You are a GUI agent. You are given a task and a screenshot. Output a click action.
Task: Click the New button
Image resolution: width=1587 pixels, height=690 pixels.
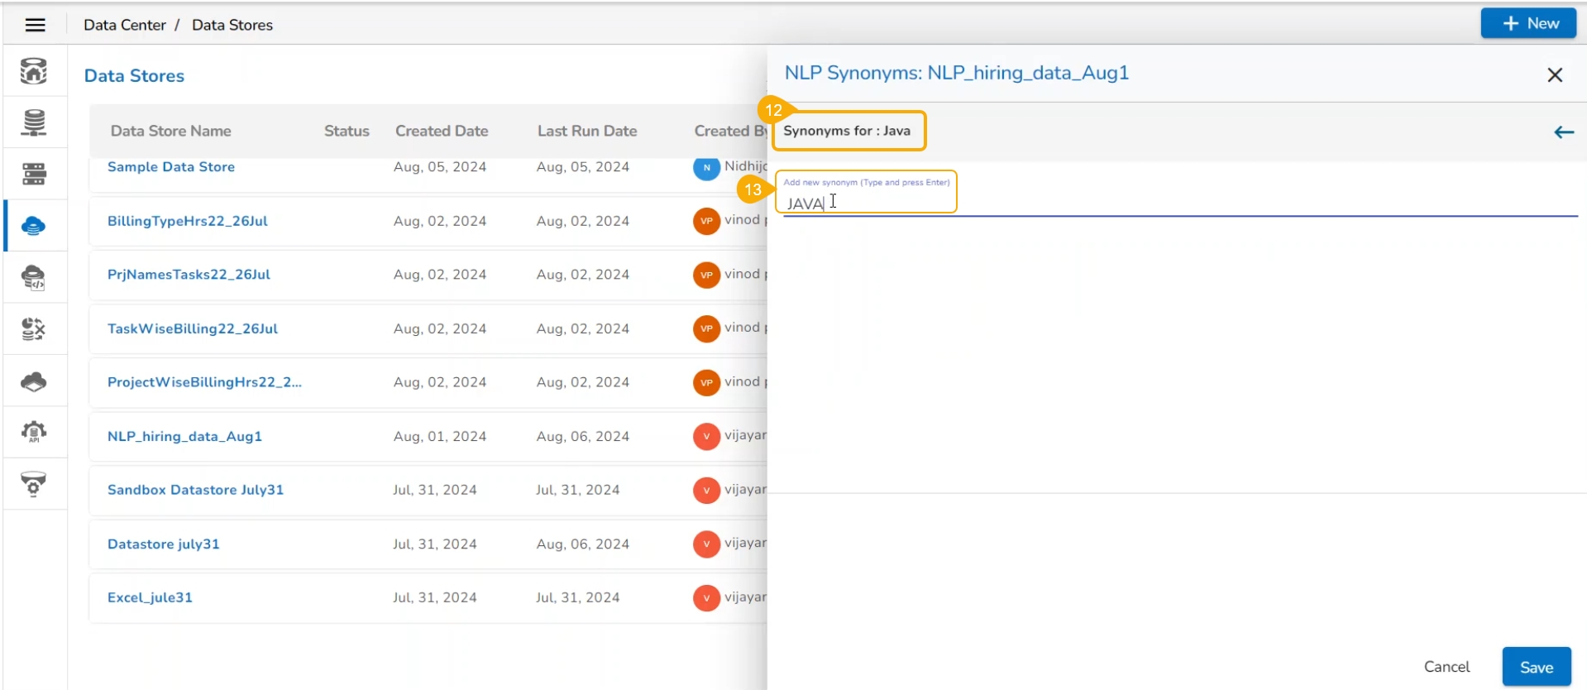coord(1528,24)
